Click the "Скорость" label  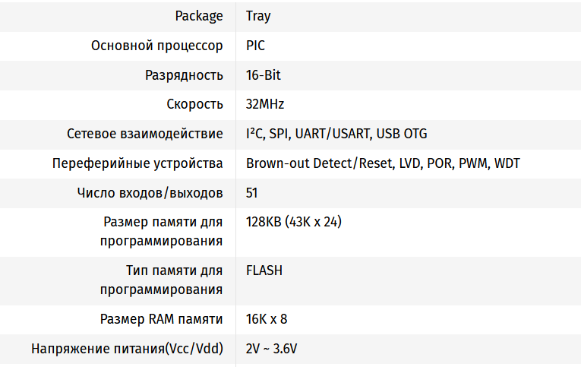194,104
